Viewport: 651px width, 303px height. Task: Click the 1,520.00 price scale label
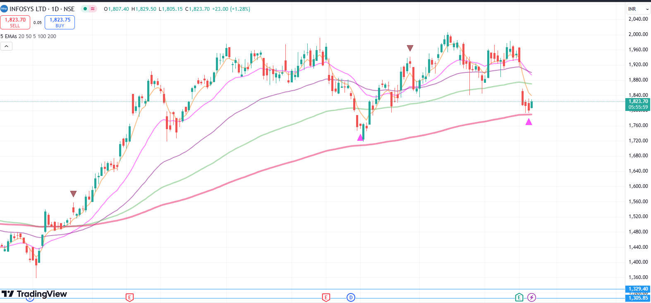pyautogui.click(x=638, y=216)
